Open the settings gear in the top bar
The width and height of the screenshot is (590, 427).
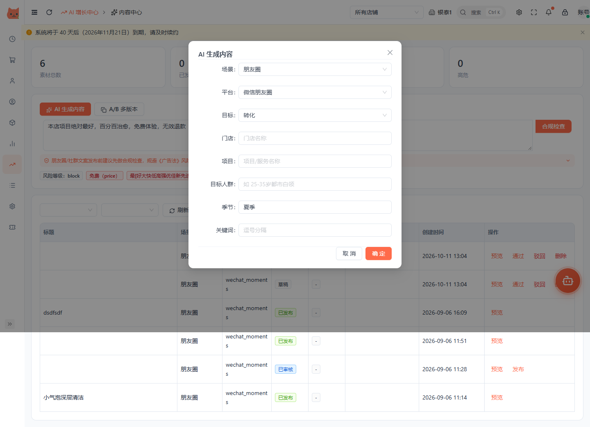point(519,12)
